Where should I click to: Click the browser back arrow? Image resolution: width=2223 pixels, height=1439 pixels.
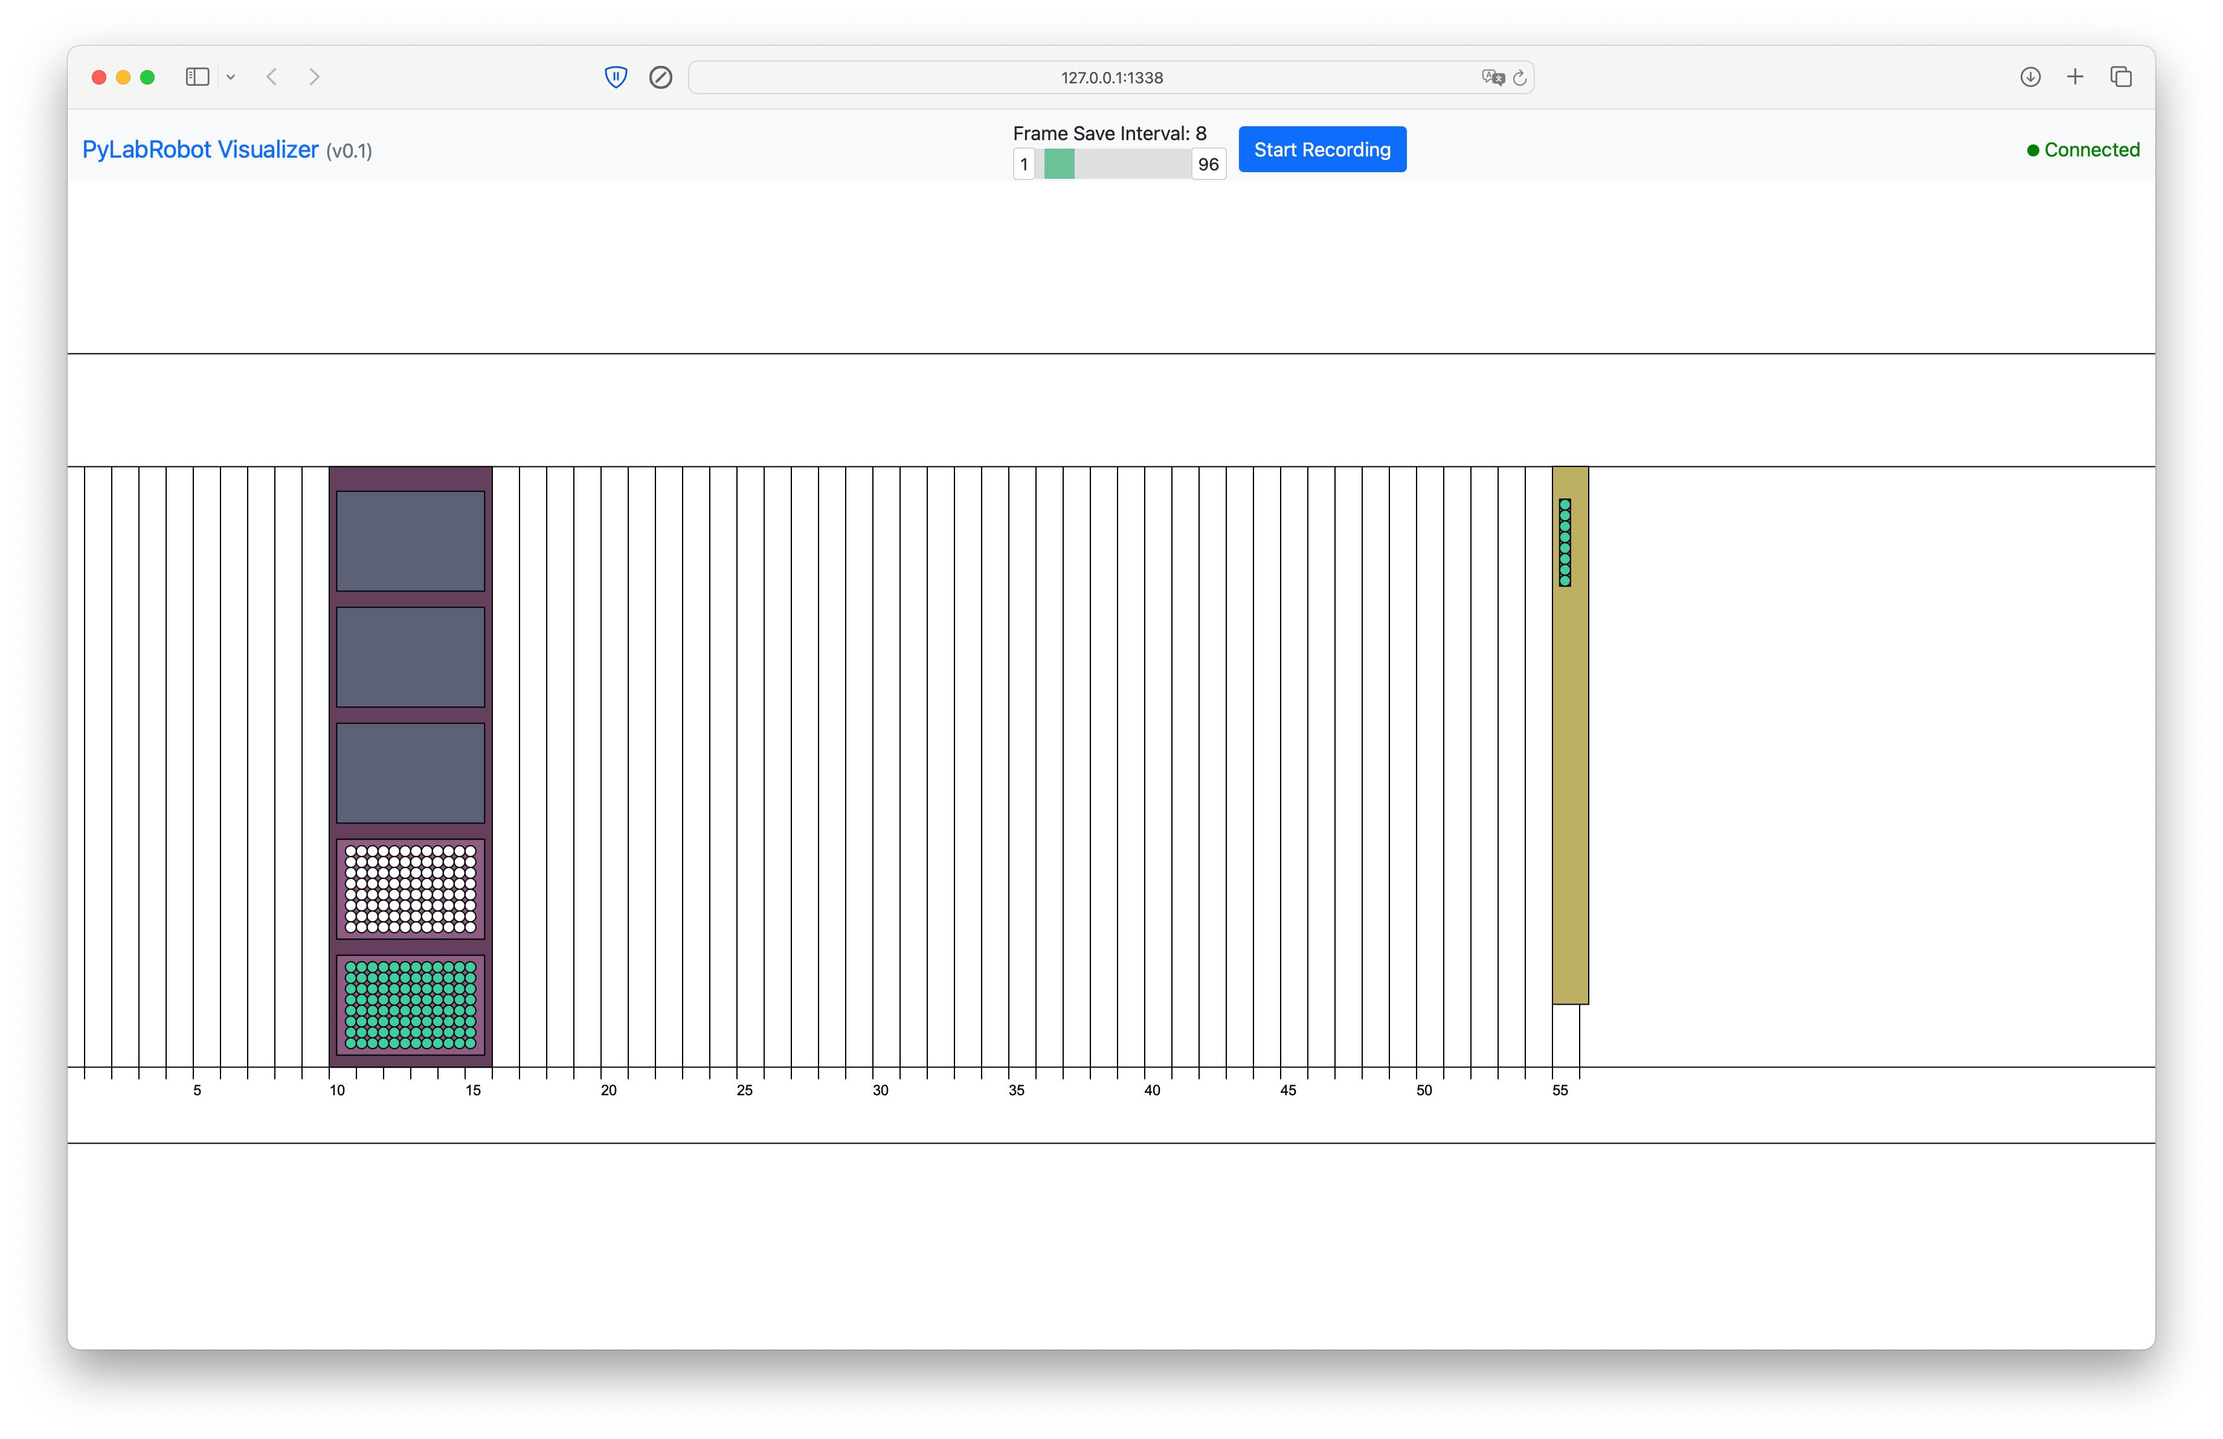click(x=272, y=77)
